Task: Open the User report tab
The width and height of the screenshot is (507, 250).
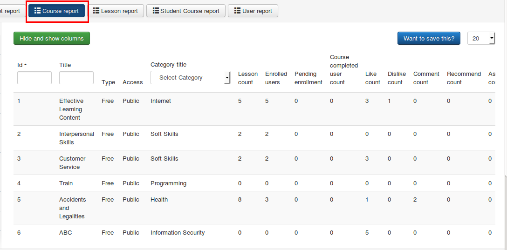Action: 253,11
